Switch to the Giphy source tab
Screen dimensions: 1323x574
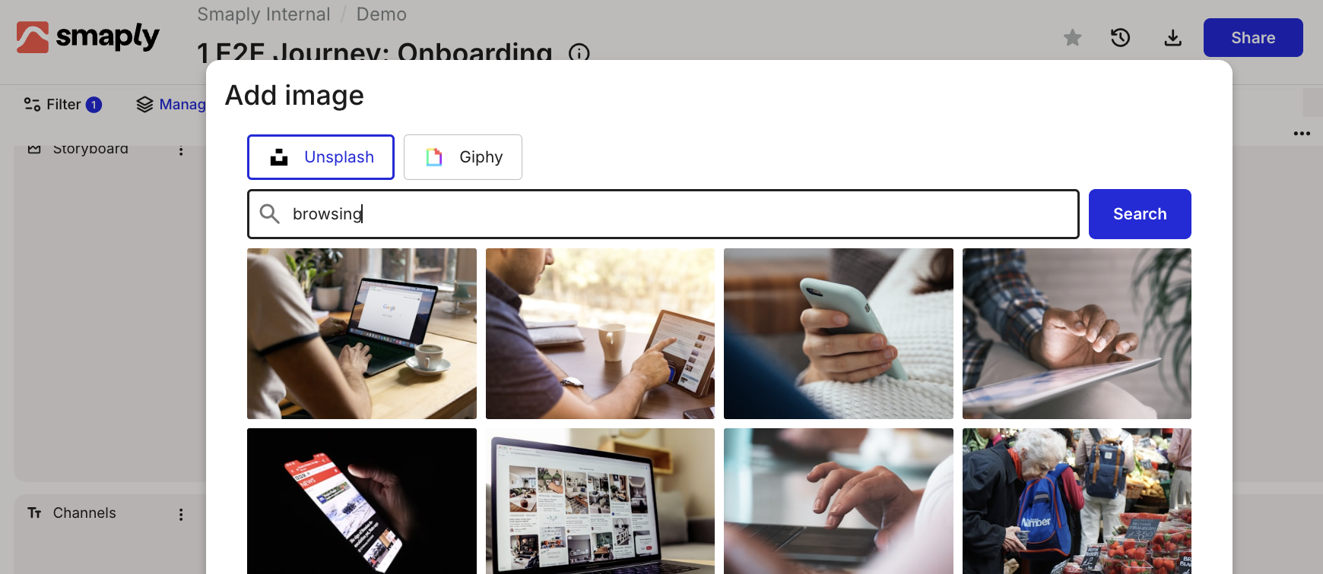click(x=463, y=157)
